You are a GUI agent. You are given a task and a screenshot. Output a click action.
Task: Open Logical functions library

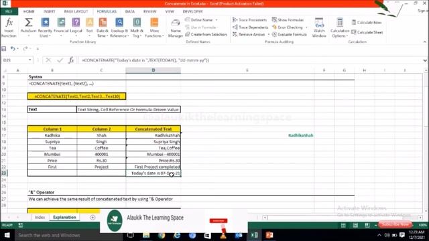(x=76, y=27)
